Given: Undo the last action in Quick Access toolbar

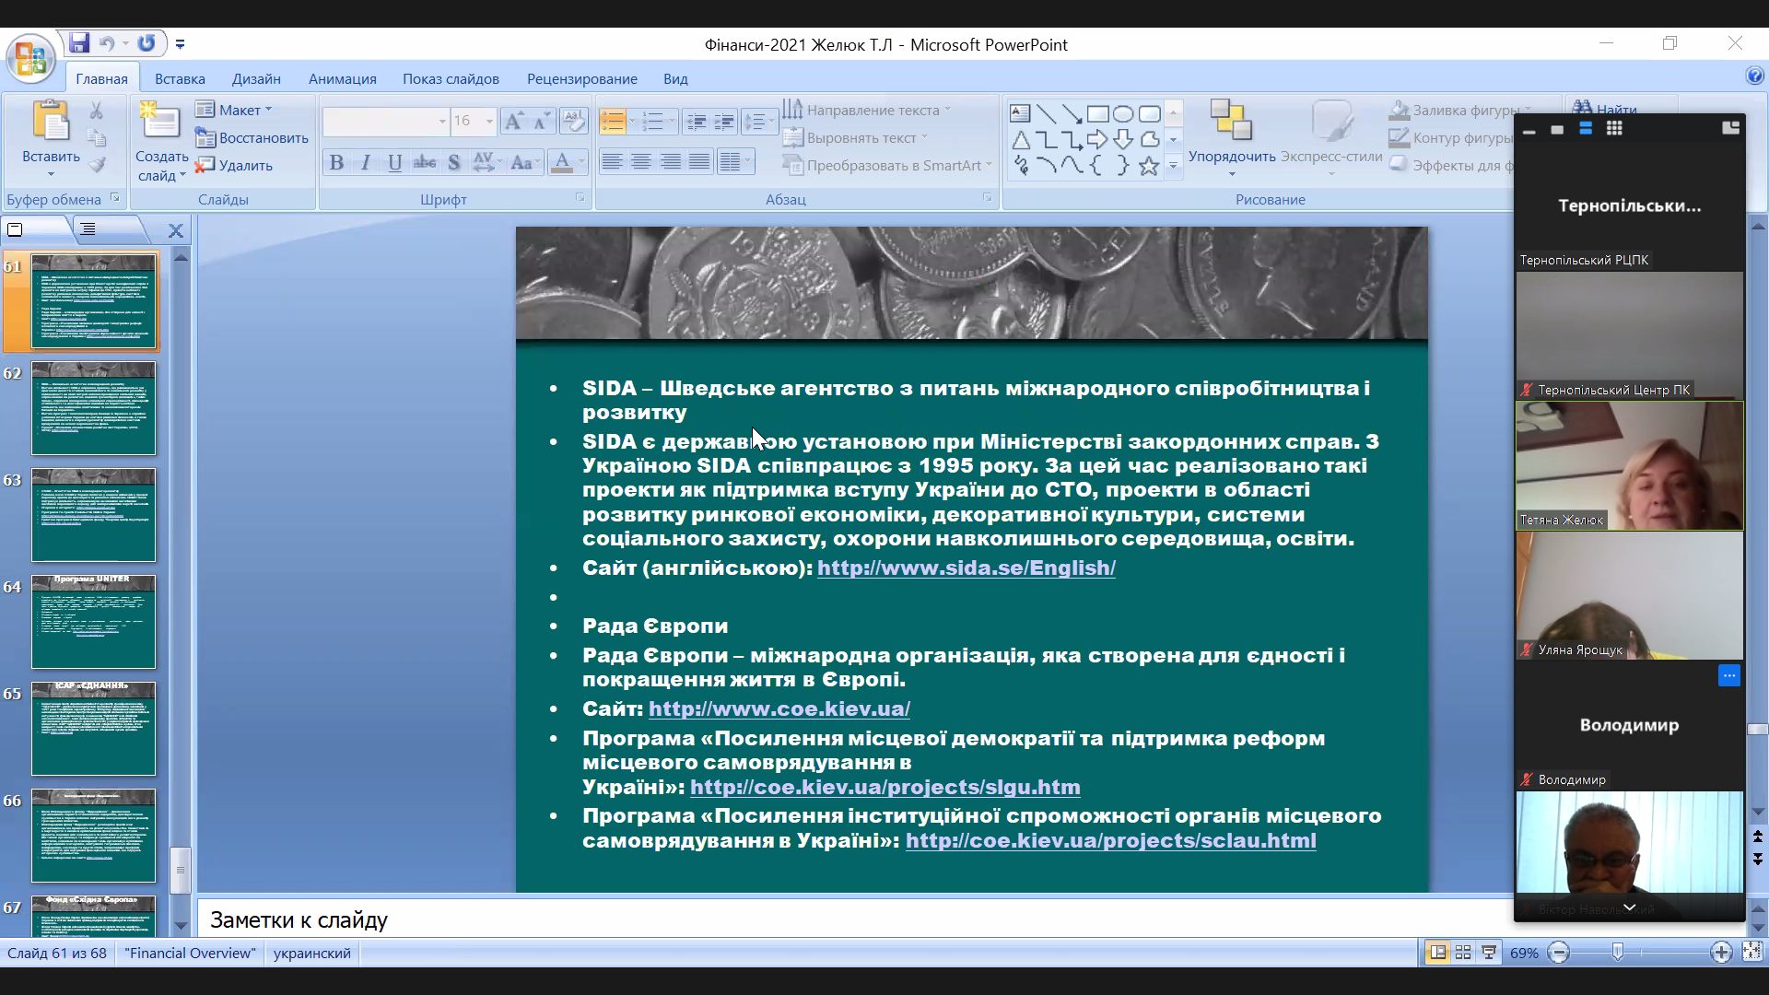Looking at the screenshot, I should point(107,43).
